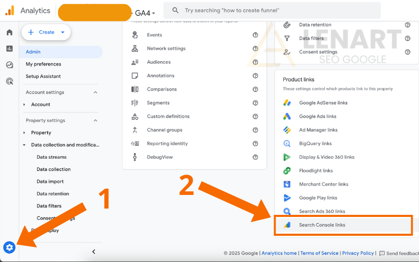Open help for Reporting identity
This screenshot has width=419, height=262.
click(255, 144)
